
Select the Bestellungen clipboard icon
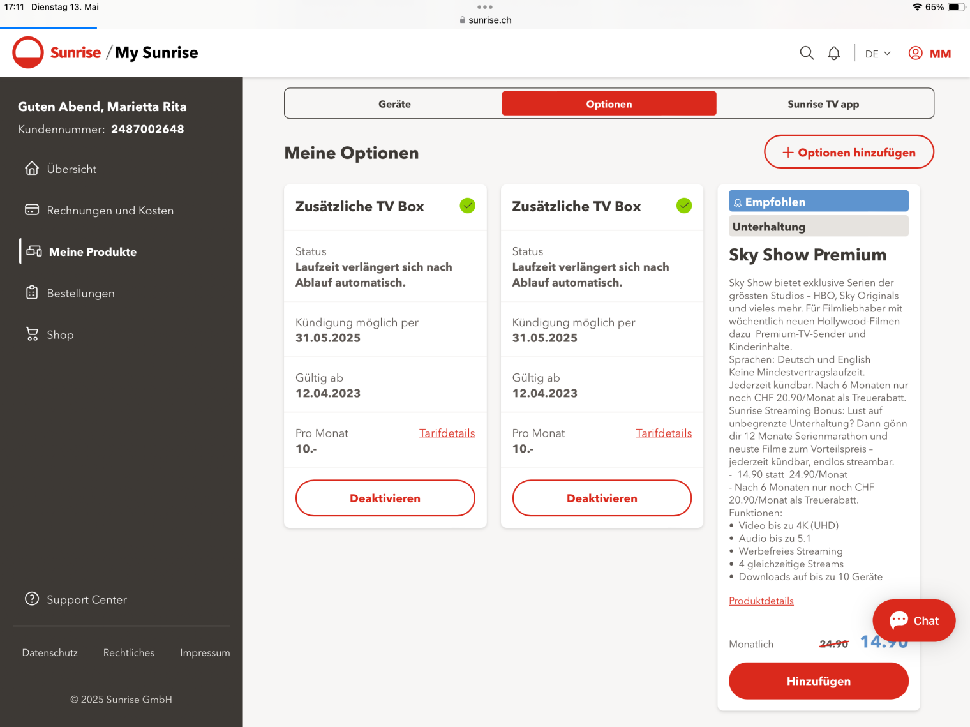[32, 293]
